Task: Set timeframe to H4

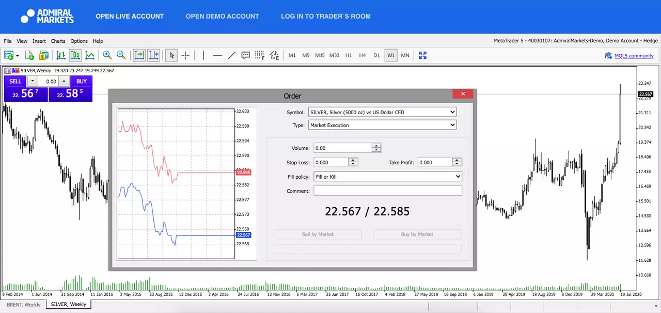Action: (363, 55)
